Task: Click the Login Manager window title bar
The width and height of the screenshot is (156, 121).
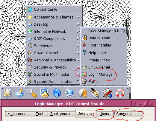Action: (69, 104)
